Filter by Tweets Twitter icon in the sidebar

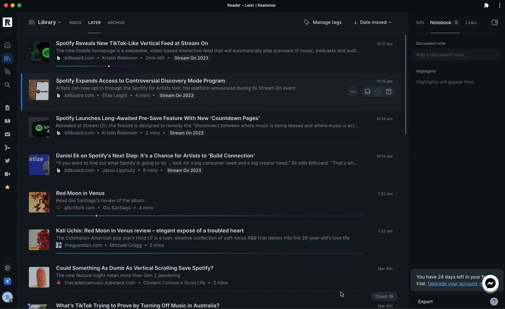click(x=8, y=161)
